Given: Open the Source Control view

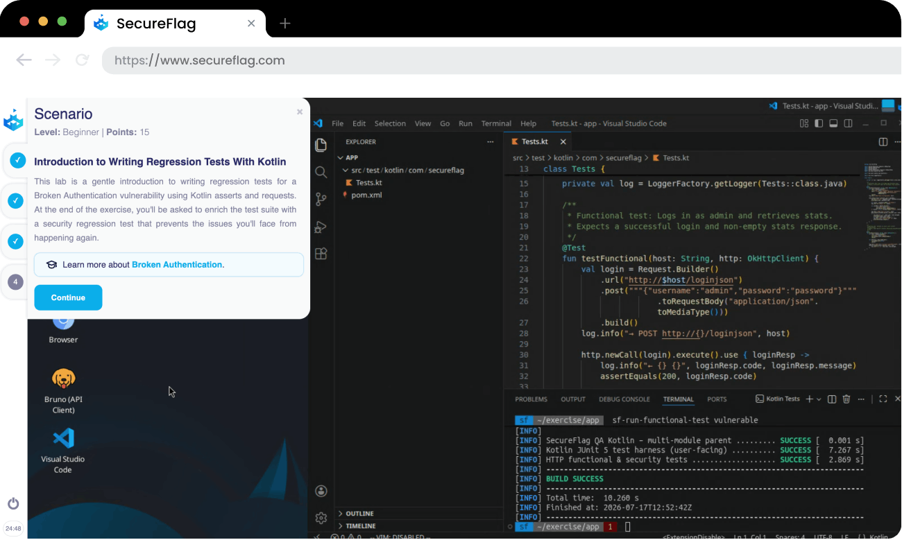Looking at the screenshot, I should 321,199.
